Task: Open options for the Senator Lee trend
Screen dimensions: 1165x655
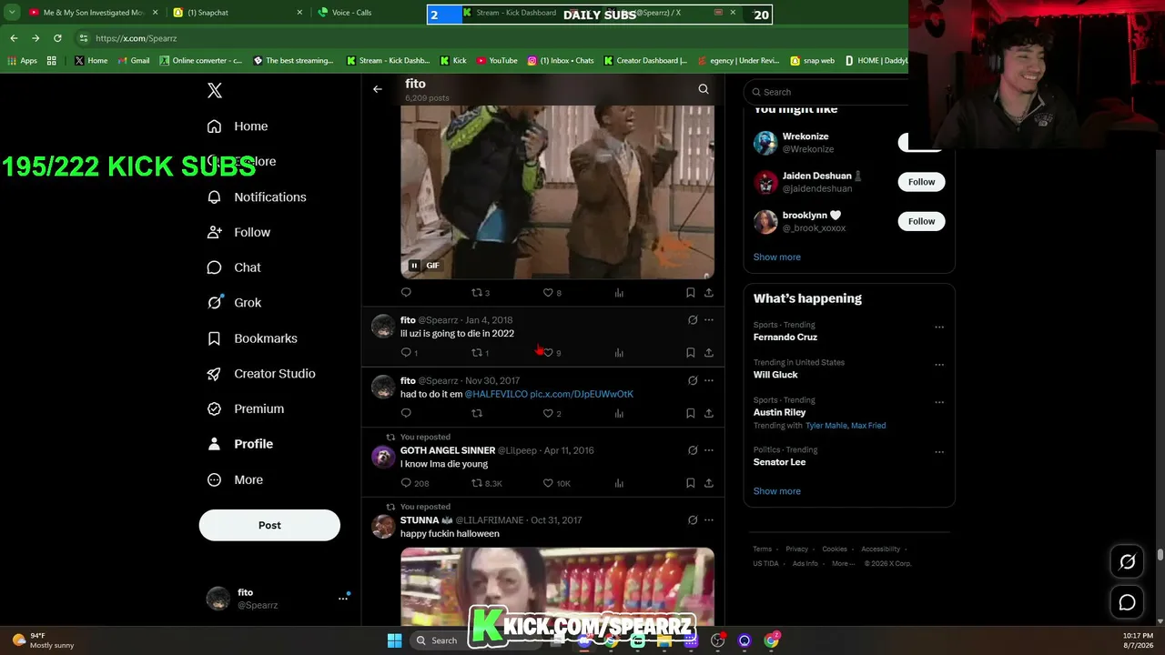Action: click(x=939, y=452)
